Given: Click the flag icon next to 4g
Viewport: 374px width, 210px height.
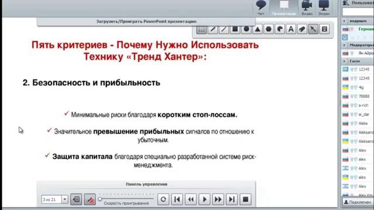Looking at the screenshot, I should (x=345, y=87).
